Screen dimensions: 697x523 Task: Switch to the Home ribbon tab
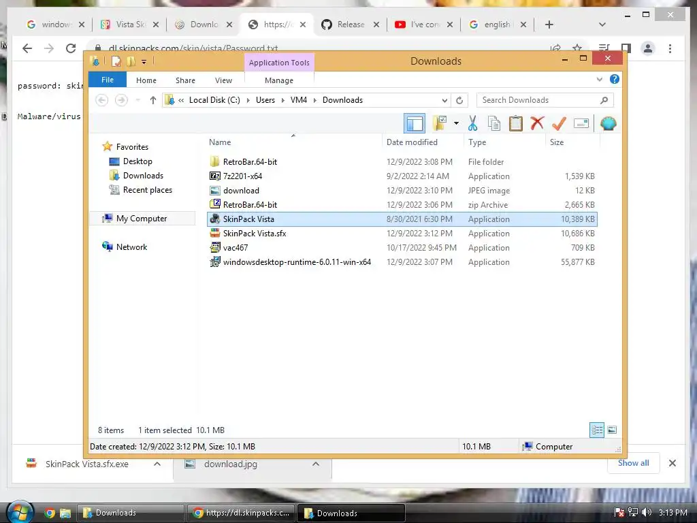click(146, 80)
